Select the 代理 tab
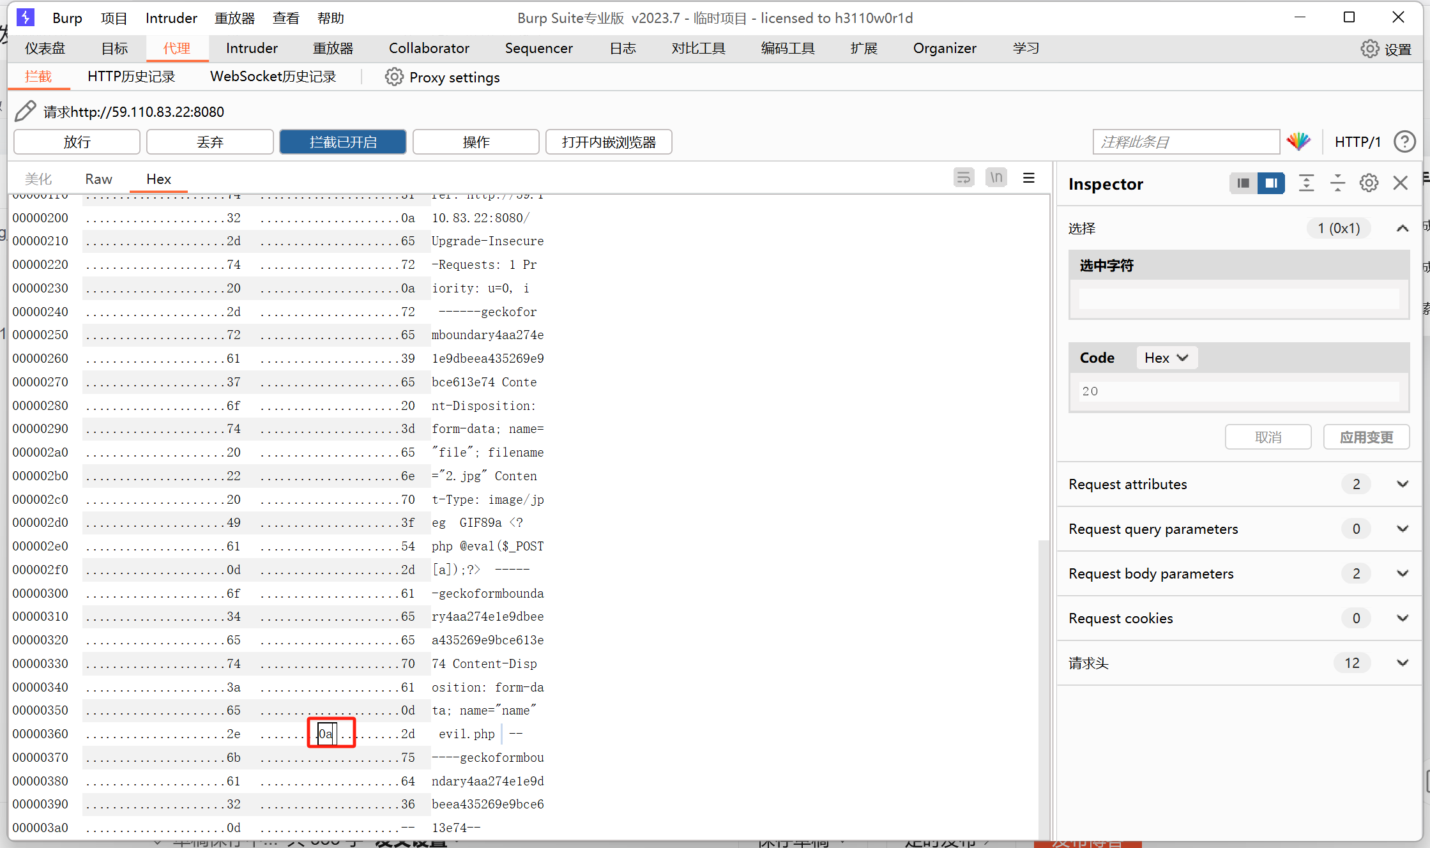Image resolution: width=1430 pixels, height=848 pixels. (177, 48)
